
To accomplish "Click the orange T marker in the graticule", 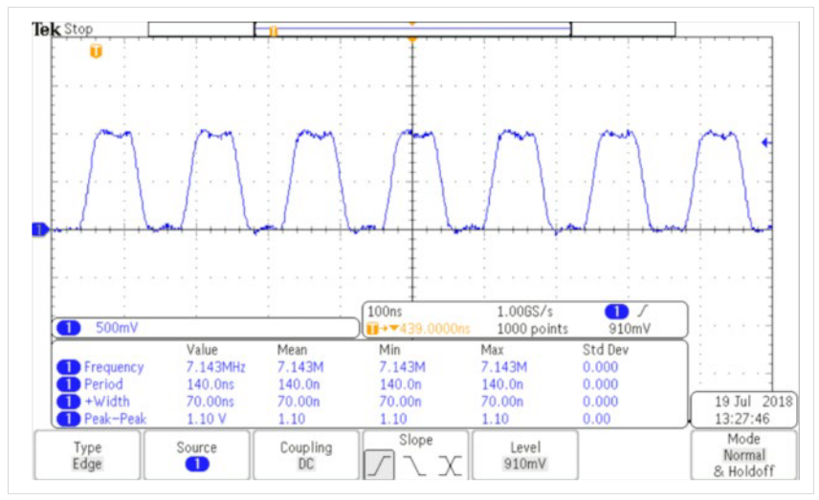I will click(96, 51).
